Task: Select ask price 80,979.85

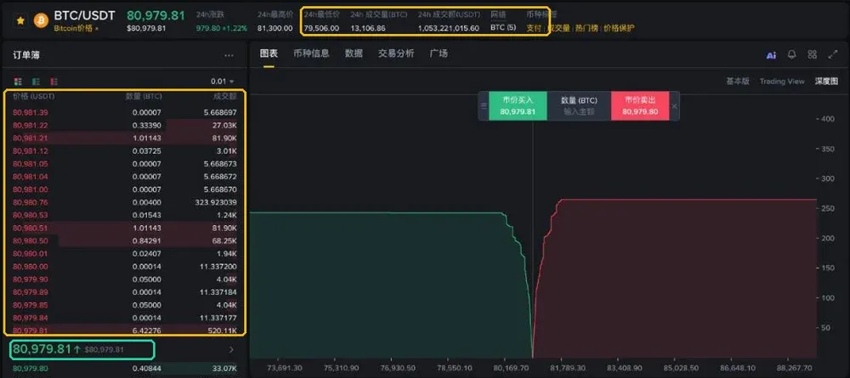Action: coord(29,305)
